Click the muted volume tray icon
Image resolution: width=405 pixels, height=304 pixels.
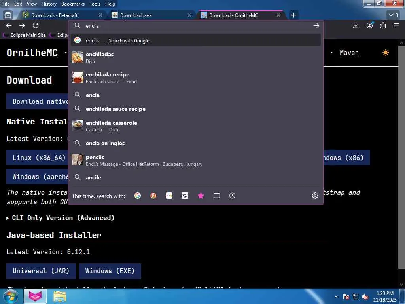click(365, 297)
